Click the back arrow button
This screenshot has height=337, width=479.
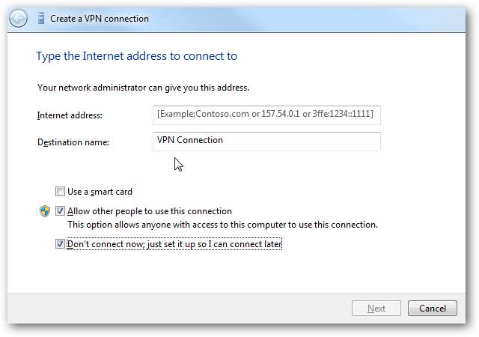(19, 18)
